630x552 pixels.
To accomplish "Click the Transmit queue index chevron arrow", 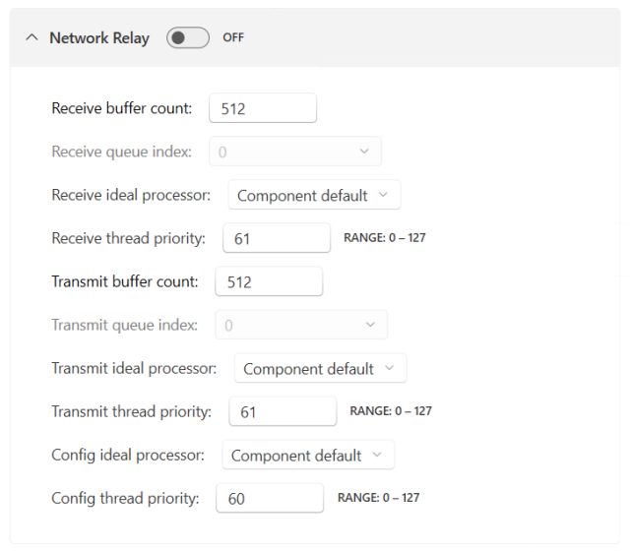I will 370,325.
